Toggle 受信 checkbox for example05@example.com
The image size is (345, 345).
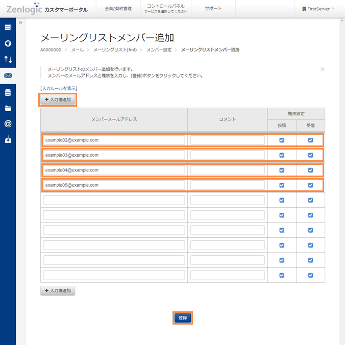click(x=310, y=185)
